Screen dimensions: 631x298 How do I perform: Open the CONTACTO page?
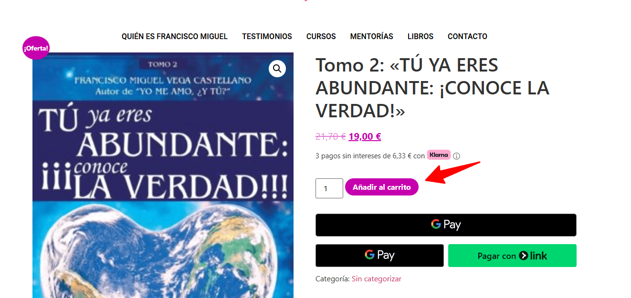[467, 36]
